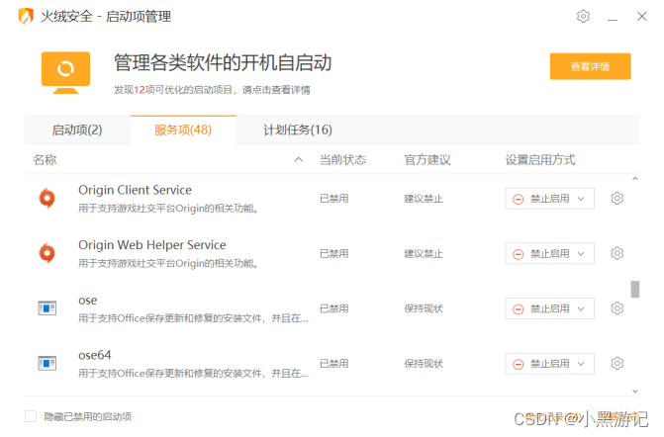Expand 禁止启用 dropdown for ose64
Viewport: 664px width, 437px height.
[x=549, y=364]
